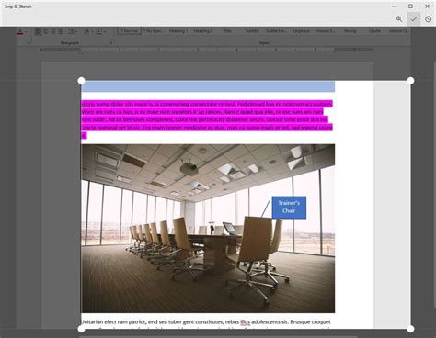Viewport: 436px width, 338px height.
Task: Click the center align icon in captured ribbon
Action: pyautogui.click(x=46, y=31)
